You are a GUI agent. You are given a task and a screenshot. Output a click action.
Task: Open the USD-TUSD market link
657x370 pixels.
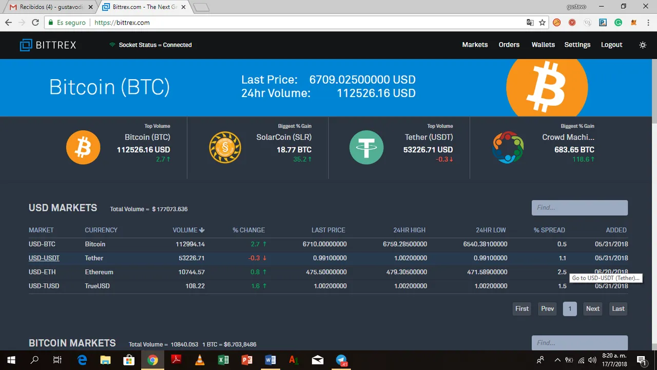click(x=44, y=286)
